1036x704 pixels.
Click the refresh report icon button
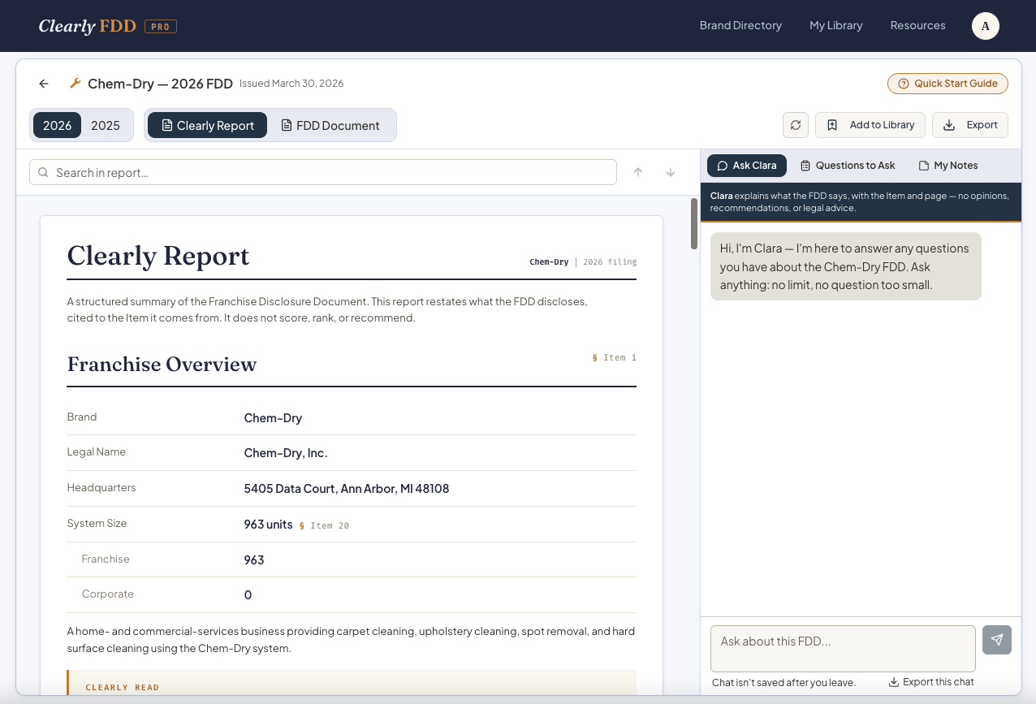(796, 125)
